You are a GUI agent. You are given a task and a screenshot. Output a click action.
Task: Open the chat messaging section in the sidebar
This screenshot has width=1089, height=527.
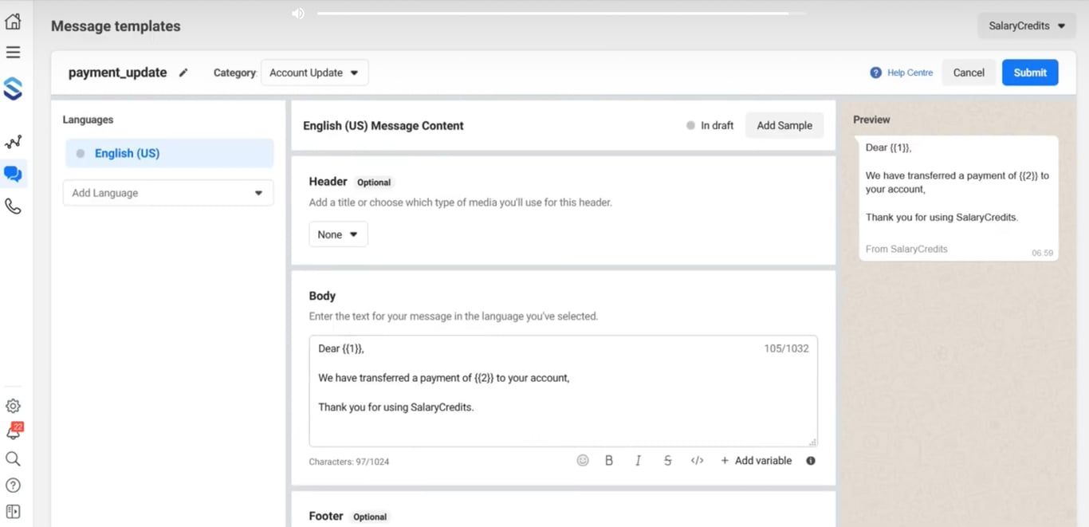click(x=13, y=174)
